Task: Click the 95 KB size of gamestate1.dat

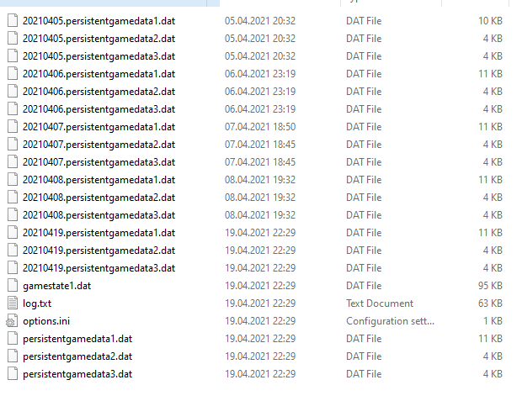Action: [x=490, y=286]
